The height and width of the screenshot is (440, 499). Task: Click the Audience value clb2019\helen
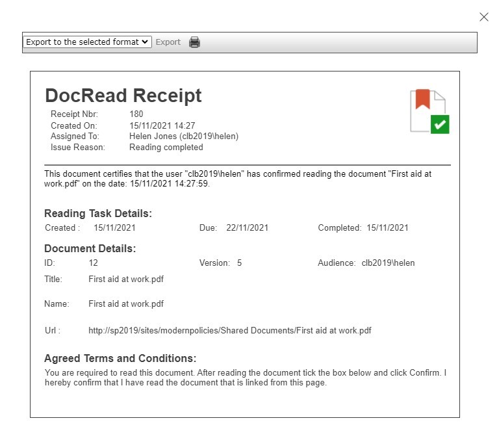click(x=388, y=263)
